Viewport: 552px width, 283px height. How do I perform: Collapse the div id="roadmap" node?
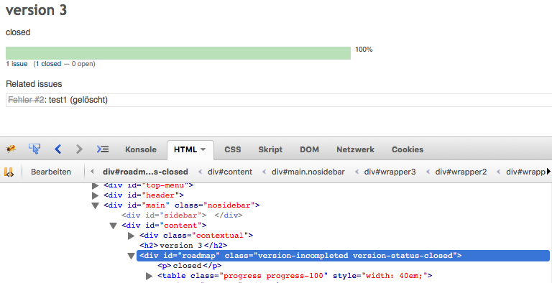pos(132,256)
